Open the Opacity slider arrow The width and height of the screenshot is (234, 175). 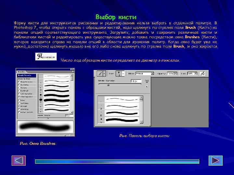(x=175, y=74)
